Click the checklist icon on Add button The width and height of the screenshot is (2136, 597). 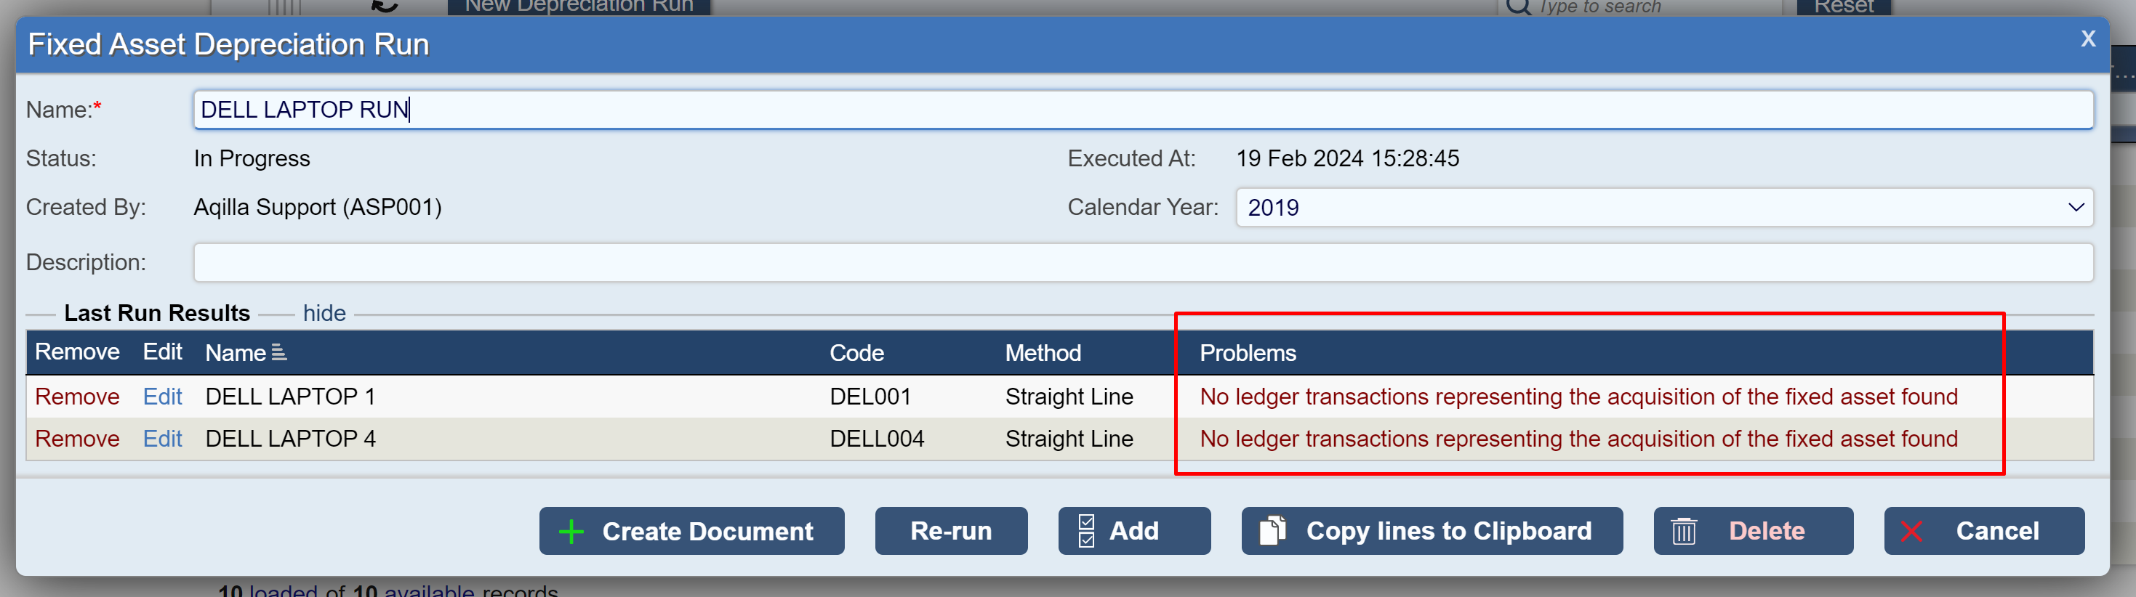1086,532
